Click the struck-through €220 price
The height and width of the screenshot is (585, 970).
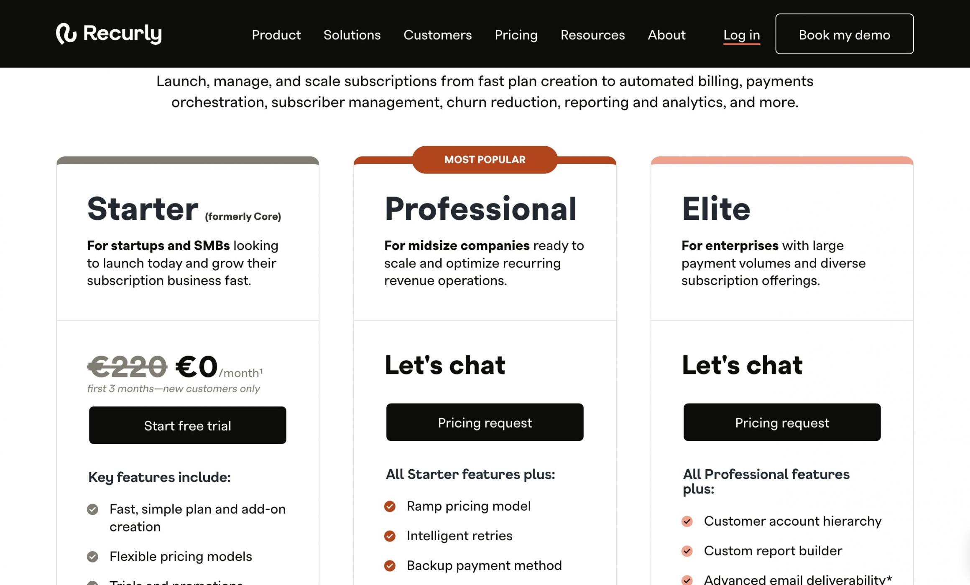[127, 366]
